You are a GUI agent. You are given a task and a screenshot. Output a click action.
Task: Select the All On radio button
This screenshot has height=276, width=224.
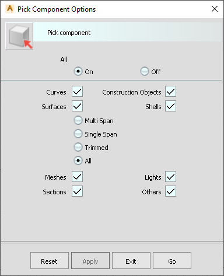click(x=78, y=71)
